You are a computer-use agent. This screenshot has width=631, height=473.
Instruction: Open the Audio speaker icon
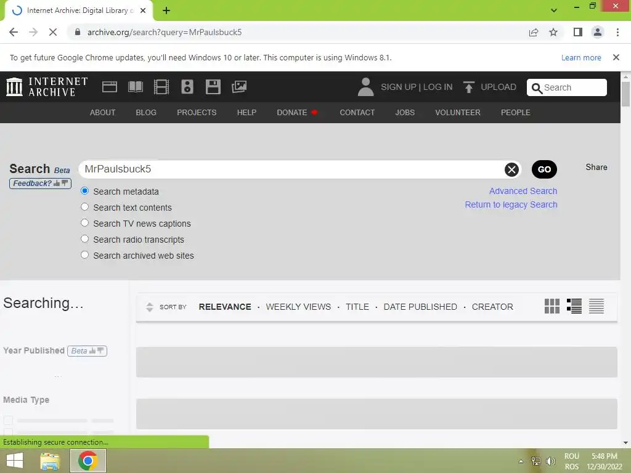187,87
